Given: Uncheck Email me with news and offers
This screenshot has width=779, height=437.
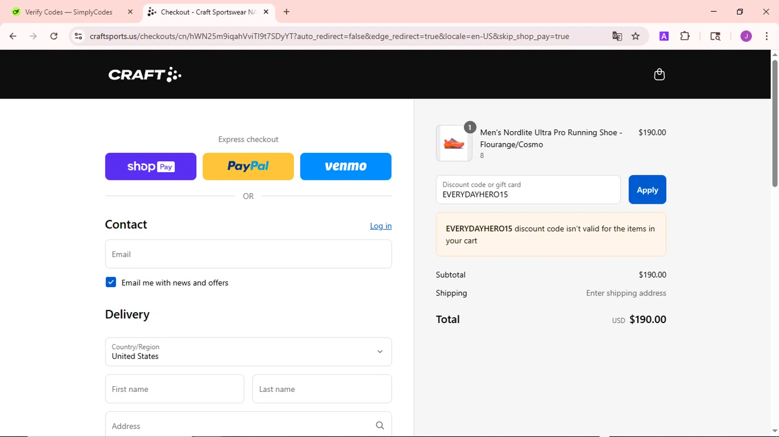Looking at the screenshot, I should pyautogui.click(x=111, y=282).
